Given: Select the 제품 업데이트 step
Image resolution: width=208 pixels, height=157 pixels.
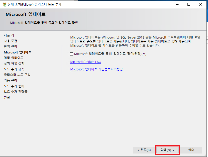Looking at the screenshot, I should 14,58.
